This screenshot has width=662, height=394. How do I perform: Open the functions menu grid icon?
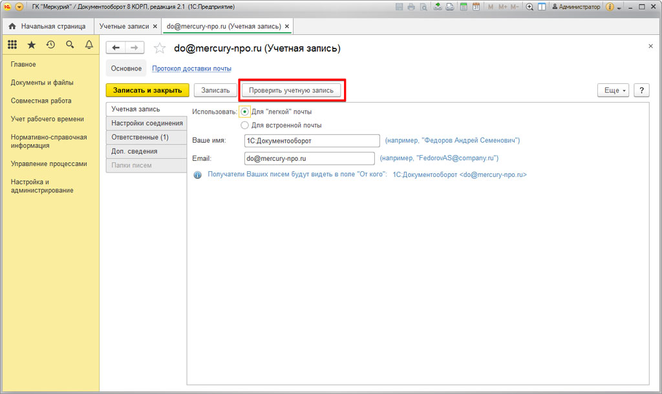12,45
